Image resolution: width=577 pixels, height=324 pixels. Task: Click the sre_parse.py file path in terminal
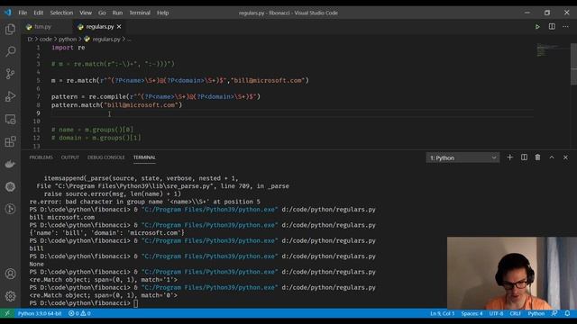tap(135, 186)
